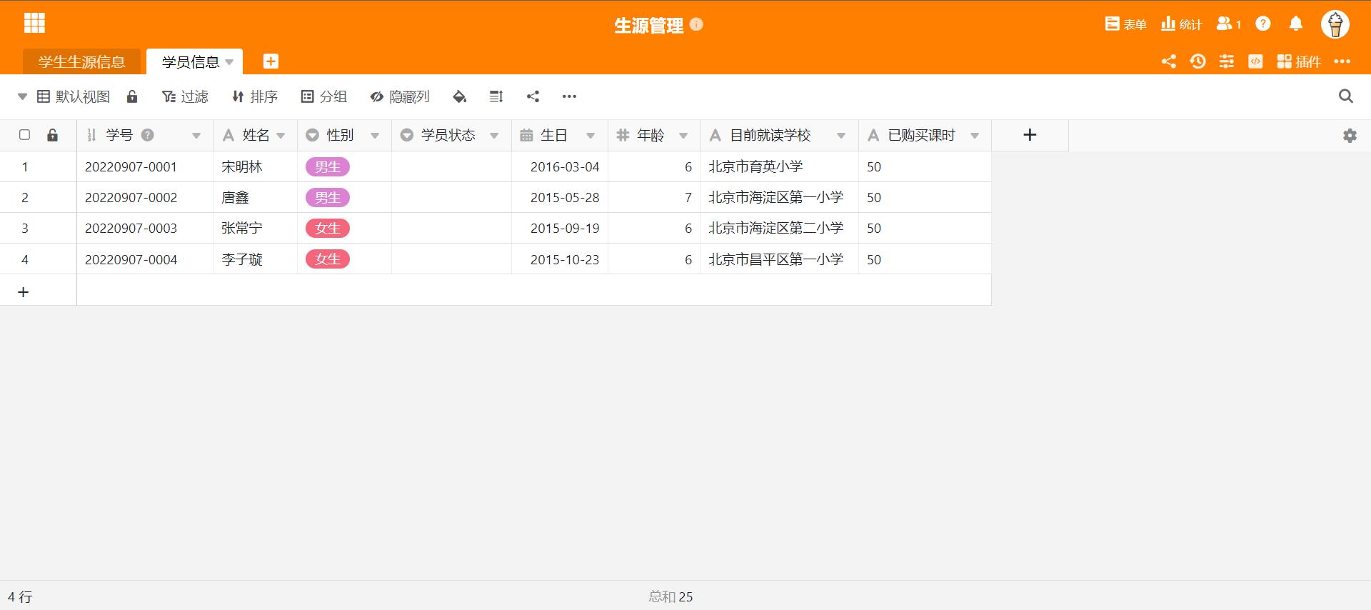The width and height of the screenshot is (1371, 610).
Task: Select the name cell 张常宁
Action: (x=256, y=228)
